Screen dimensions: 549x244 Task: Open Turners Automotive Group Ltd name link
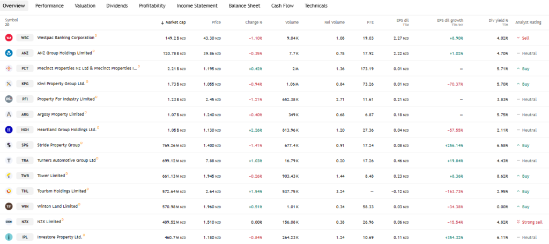(x=66, y=161)
